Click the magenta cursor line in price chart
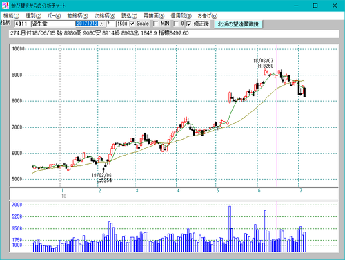The height and width of the screenshot is (260, 345). point(277,115)
